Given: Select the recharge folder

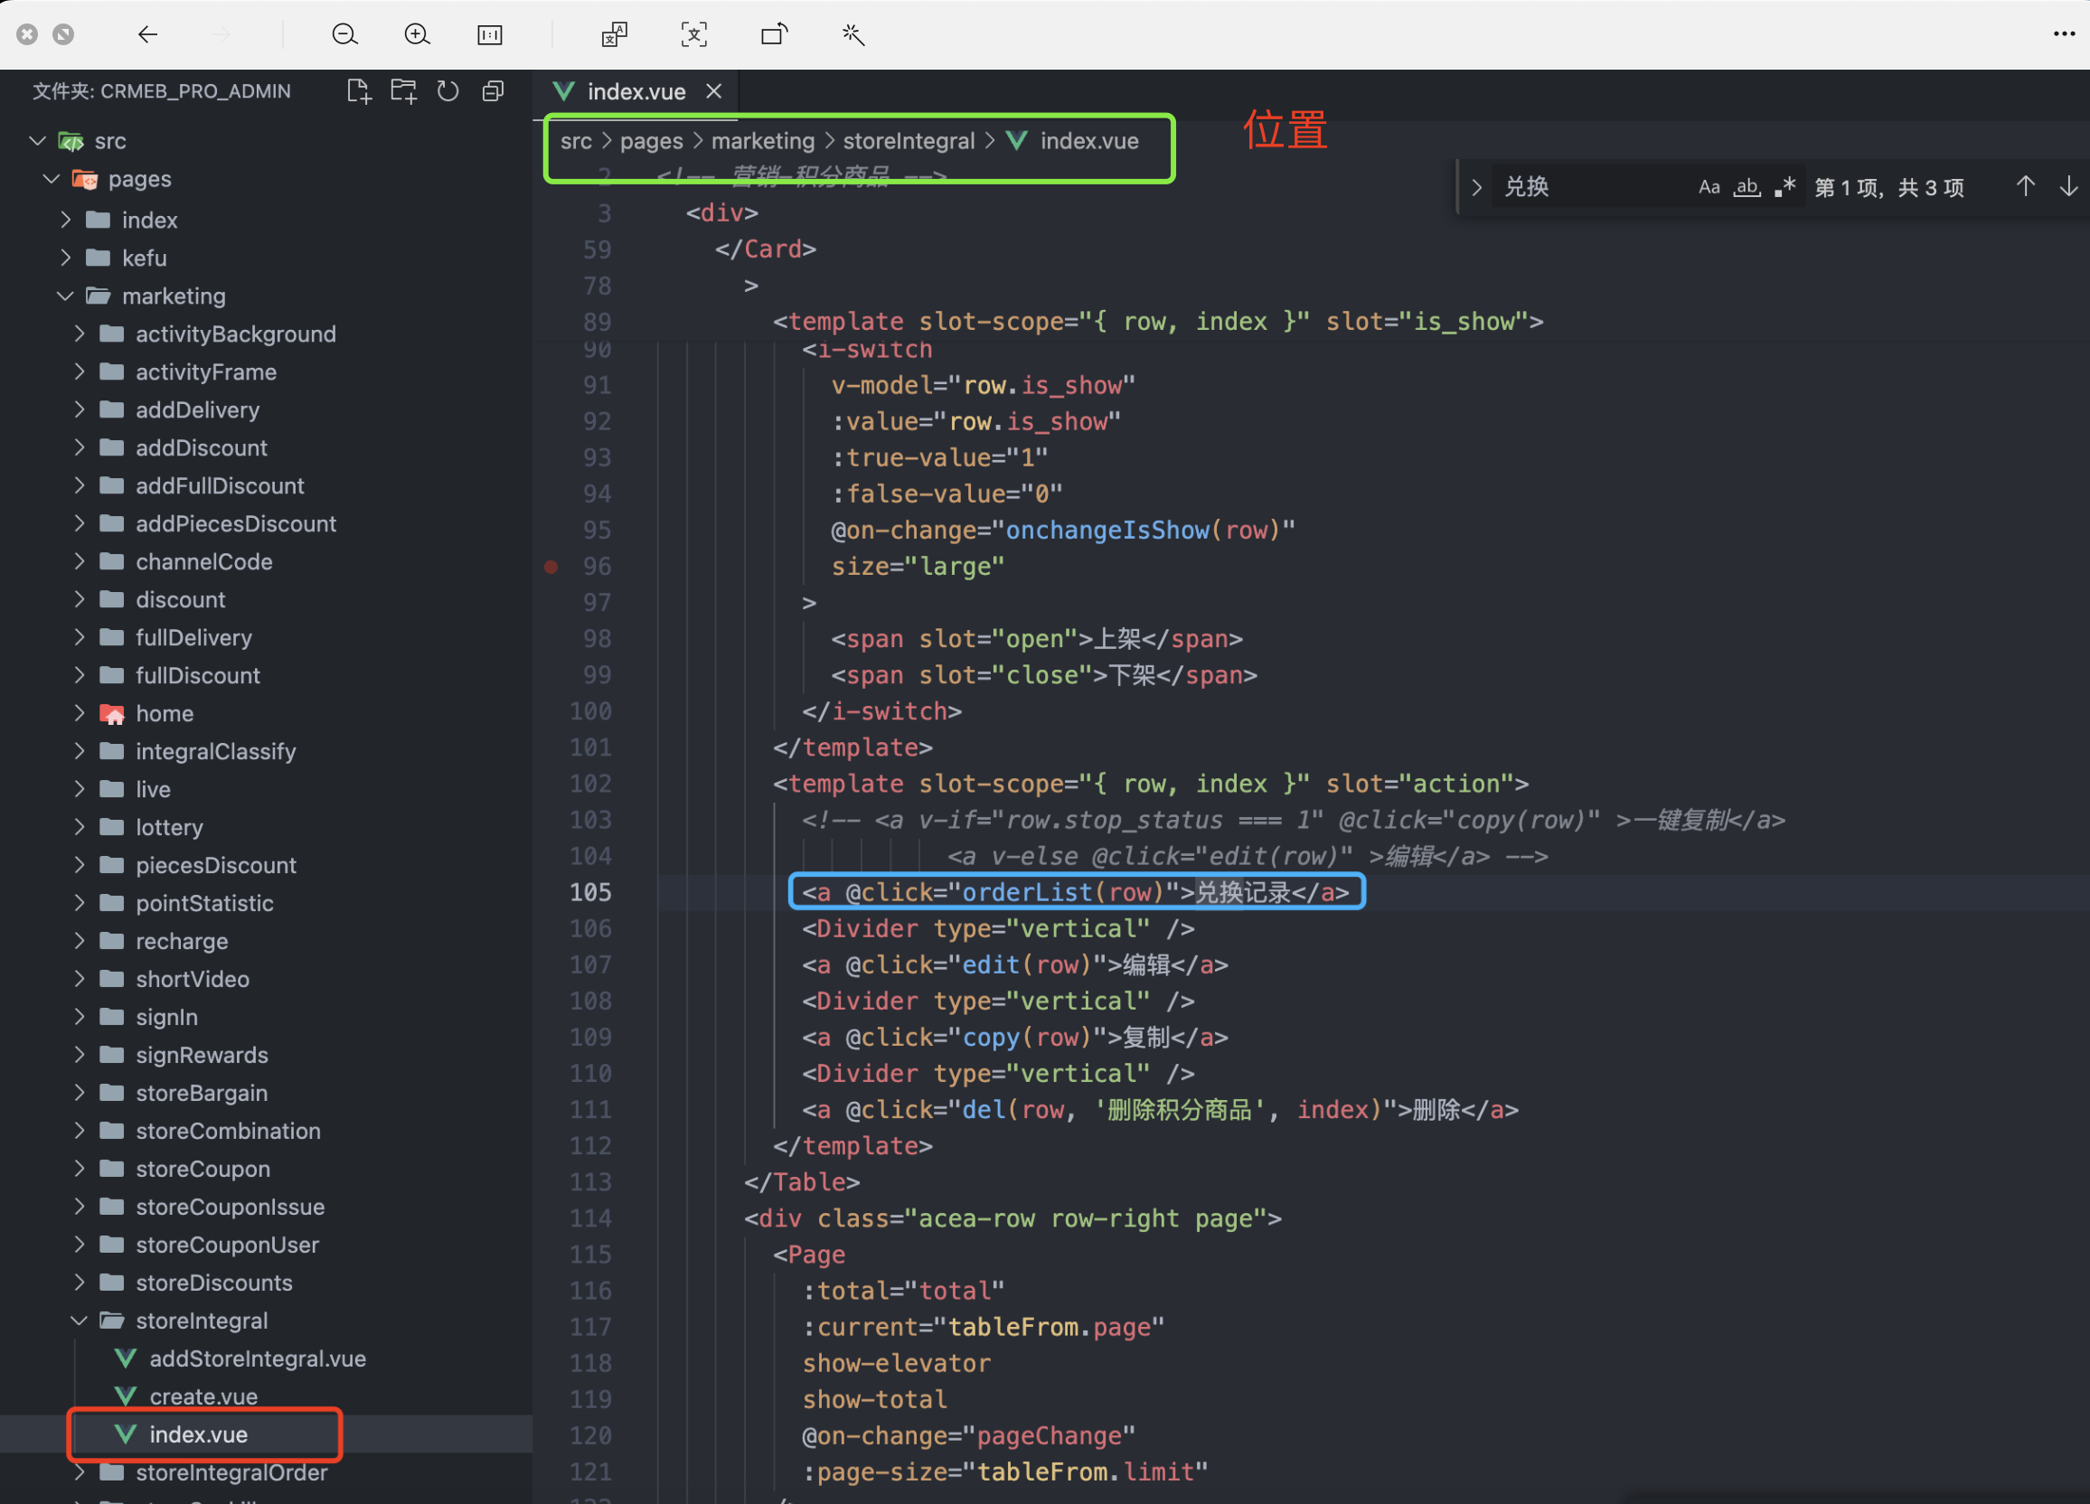Looking at the screenshot, I should click(182, 941).
